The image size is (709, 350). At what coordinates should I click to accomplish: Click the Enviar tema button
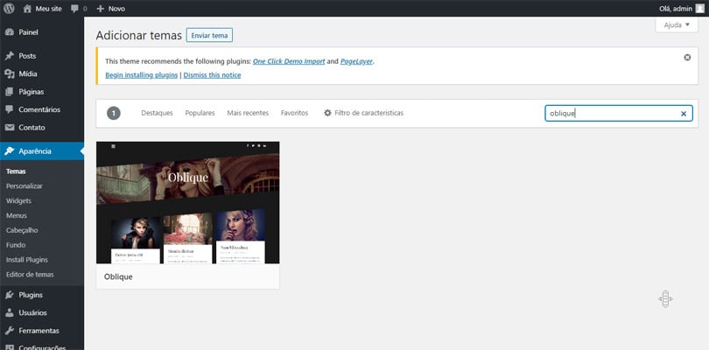click(209, 35)
